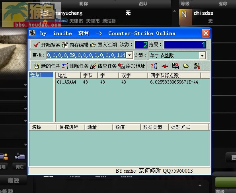
Task: Click the window title icon at top-left
Action: tap(32, 33)
